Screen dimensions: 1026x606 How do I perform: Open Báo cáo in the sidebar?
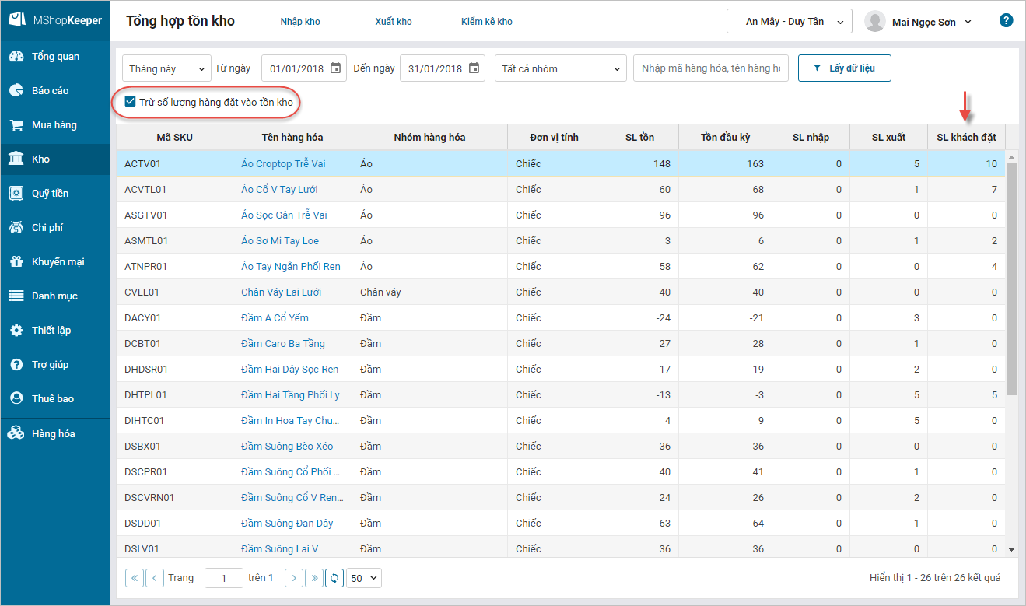tap(50, 90)
